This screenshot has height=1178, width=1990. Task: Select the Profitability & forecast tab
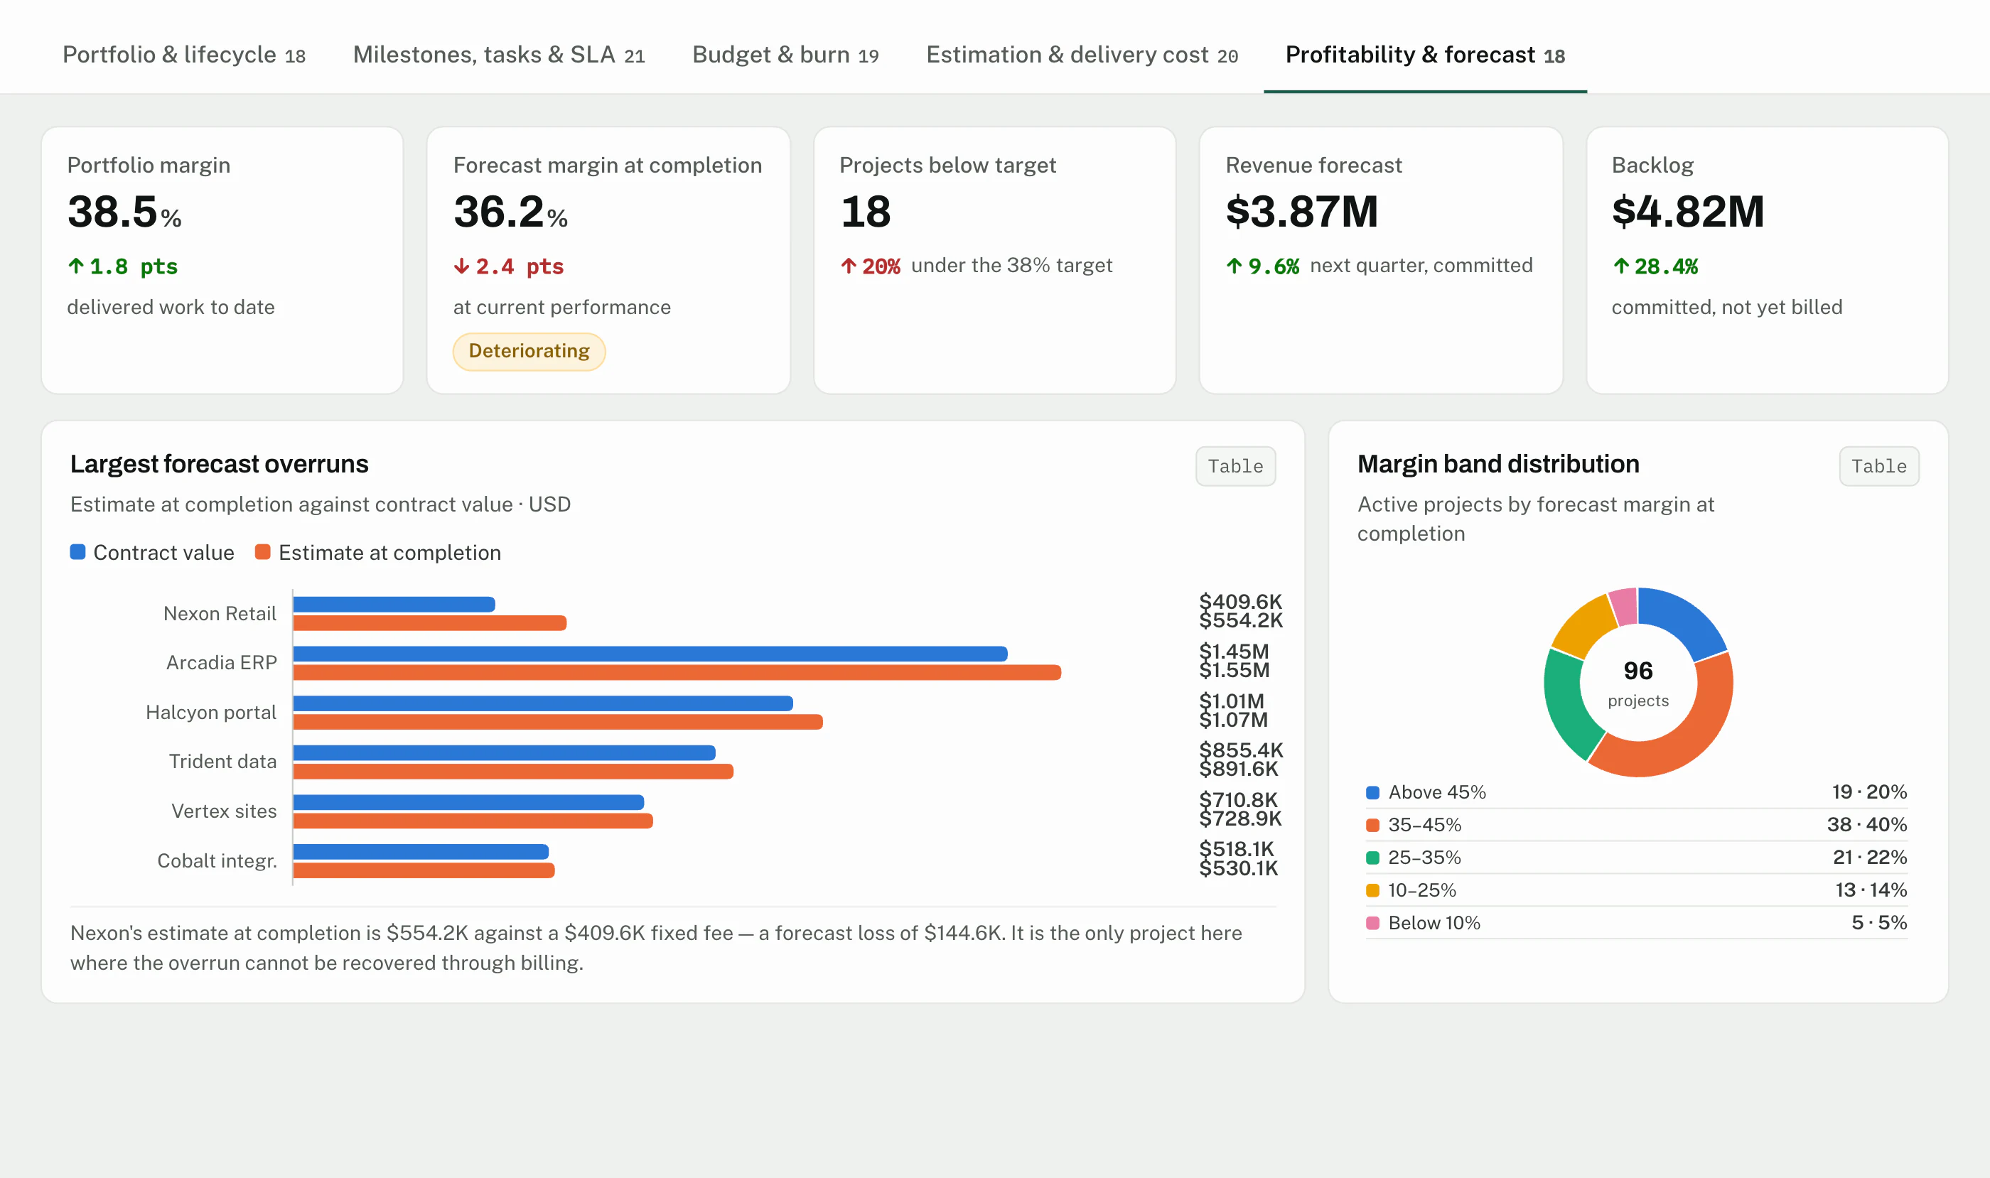click(1424, 55)
